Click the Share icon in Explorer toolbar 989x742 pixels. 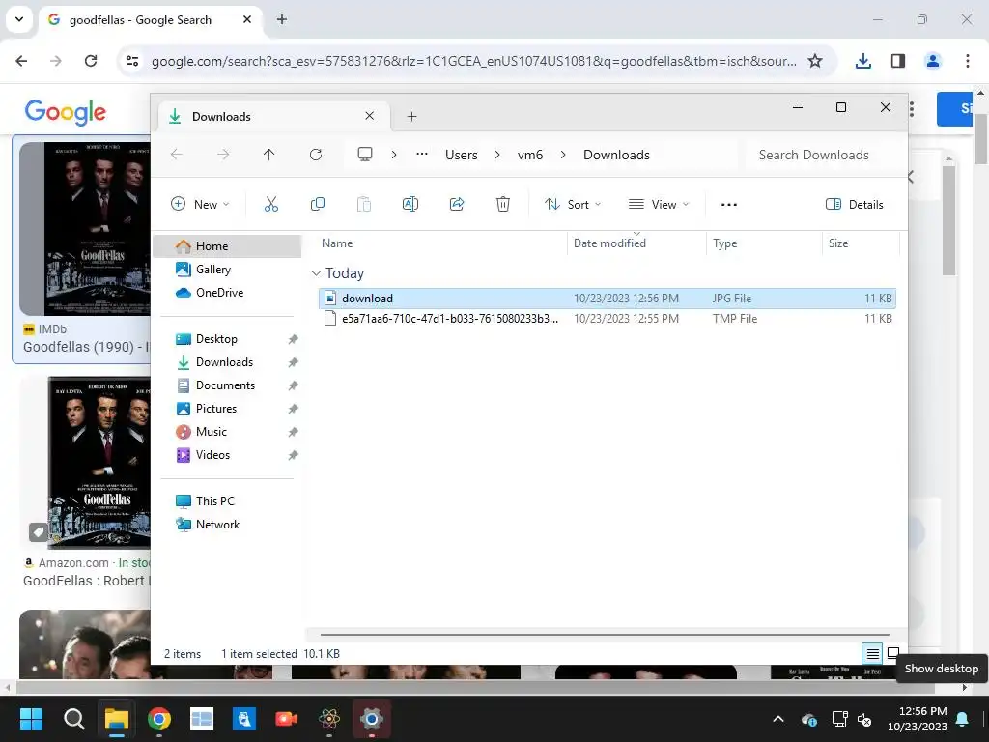[457, 204]
